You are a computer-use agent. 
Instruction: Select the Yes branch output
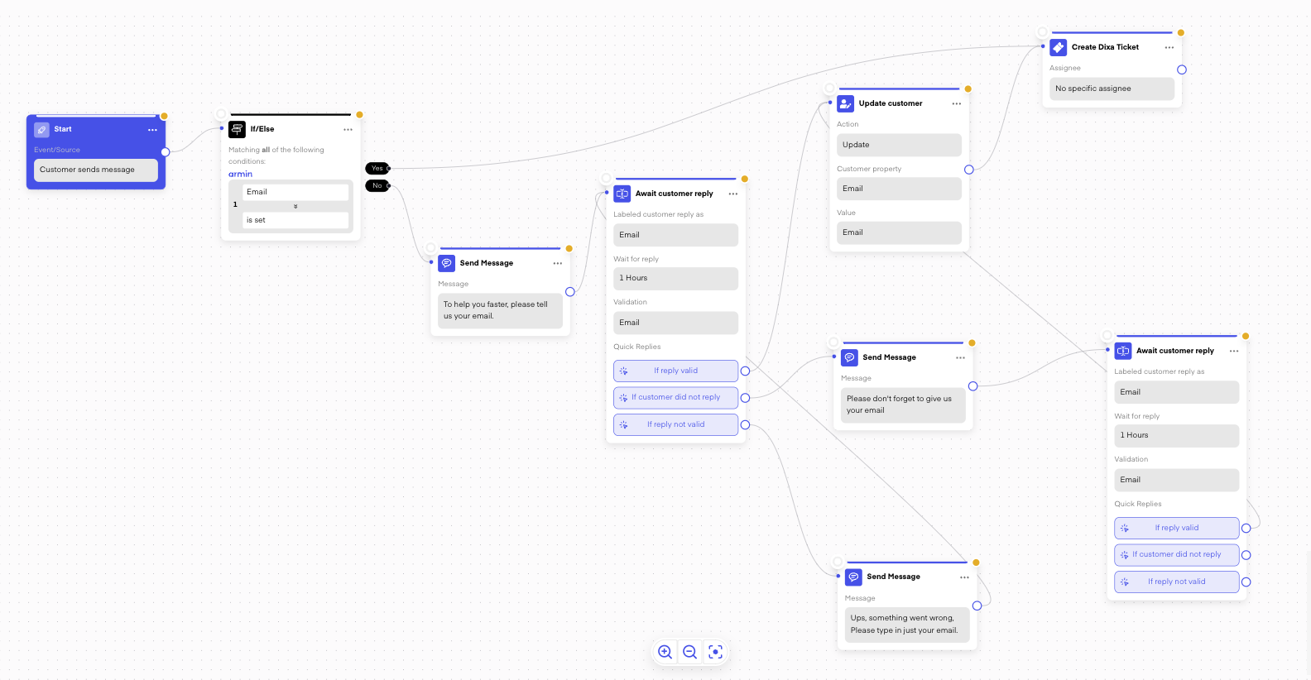377,169
